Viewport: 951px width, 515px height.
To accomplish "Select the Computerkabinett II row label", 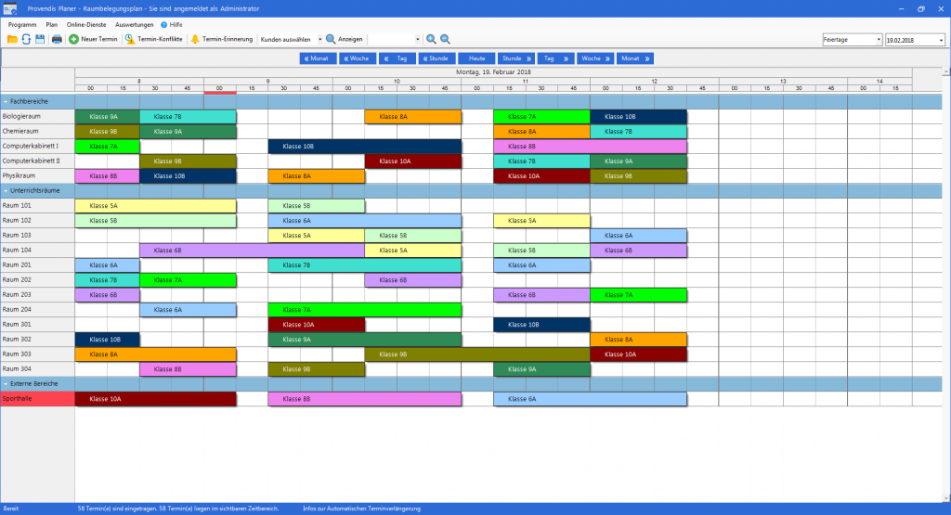I will click(37, 161).
